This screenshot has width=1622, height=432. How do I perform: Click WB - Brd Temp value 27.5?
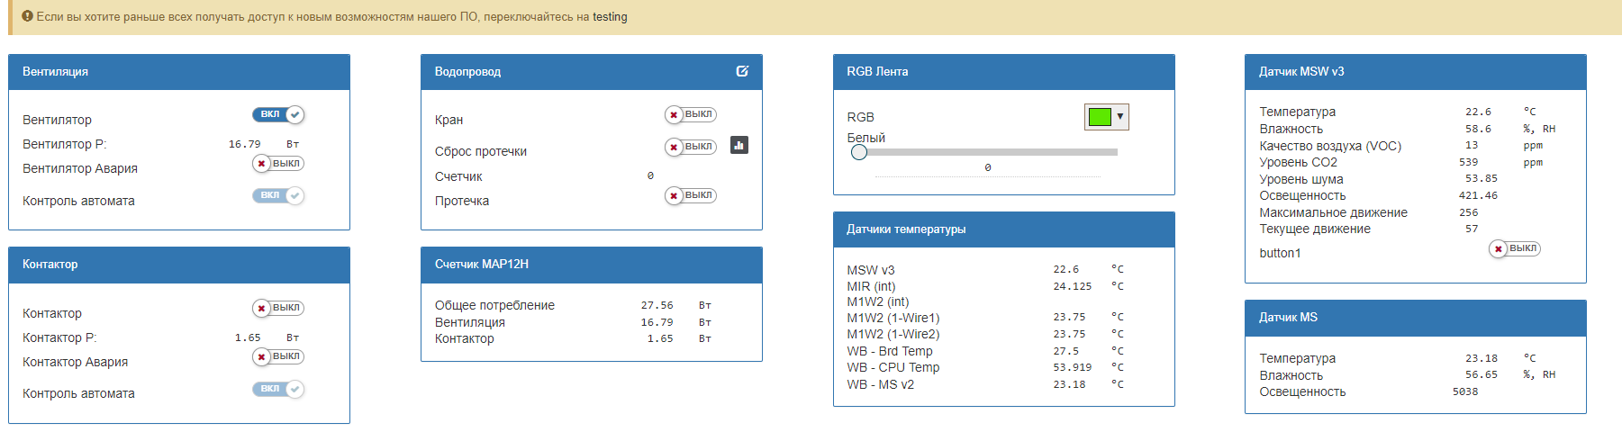pyautogui.click(x=1066, y=351)
